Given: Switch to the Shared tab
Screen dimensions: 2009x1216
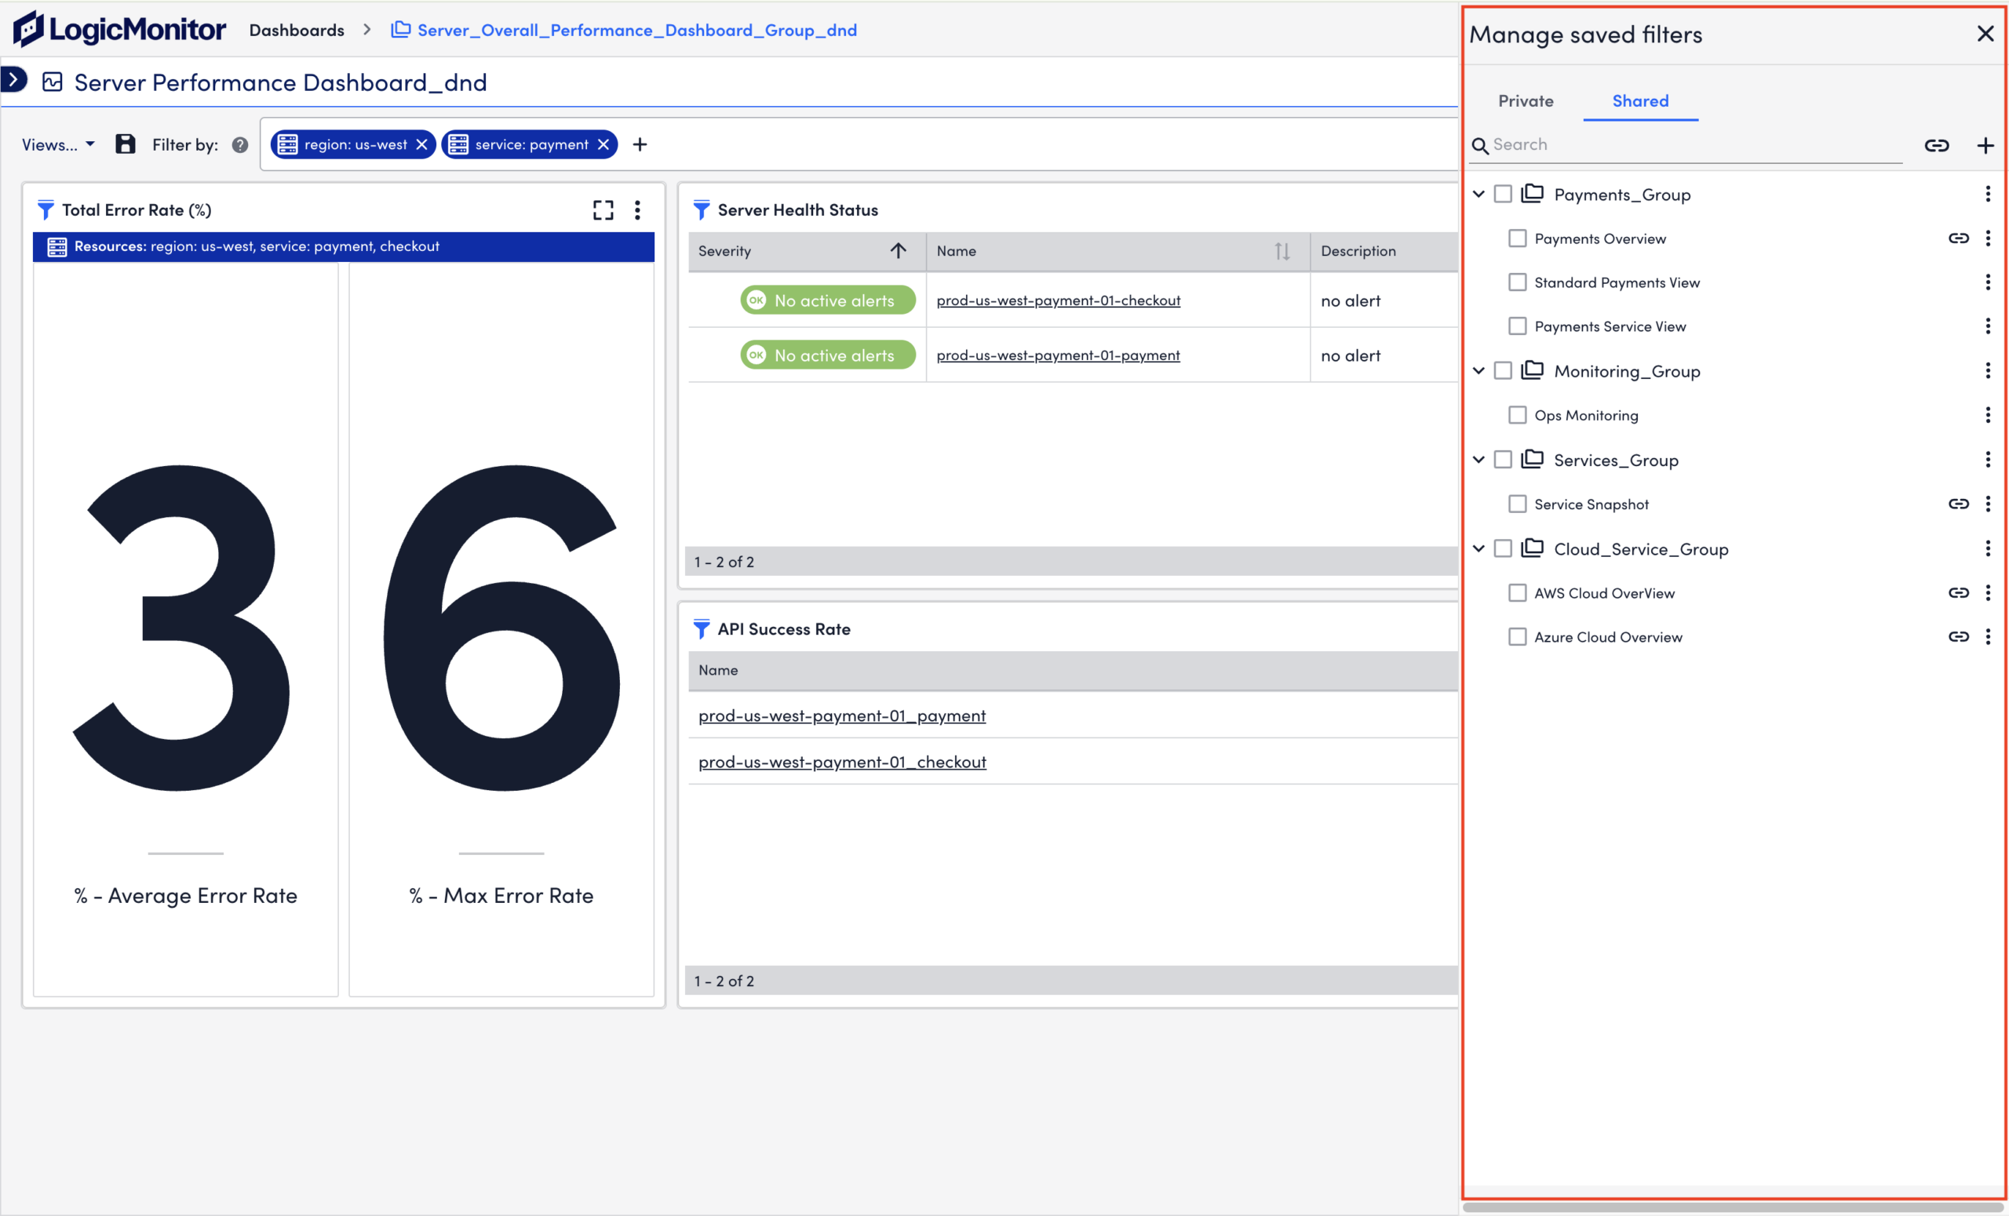Looking at the screenshot, I should coord(1640,100).
